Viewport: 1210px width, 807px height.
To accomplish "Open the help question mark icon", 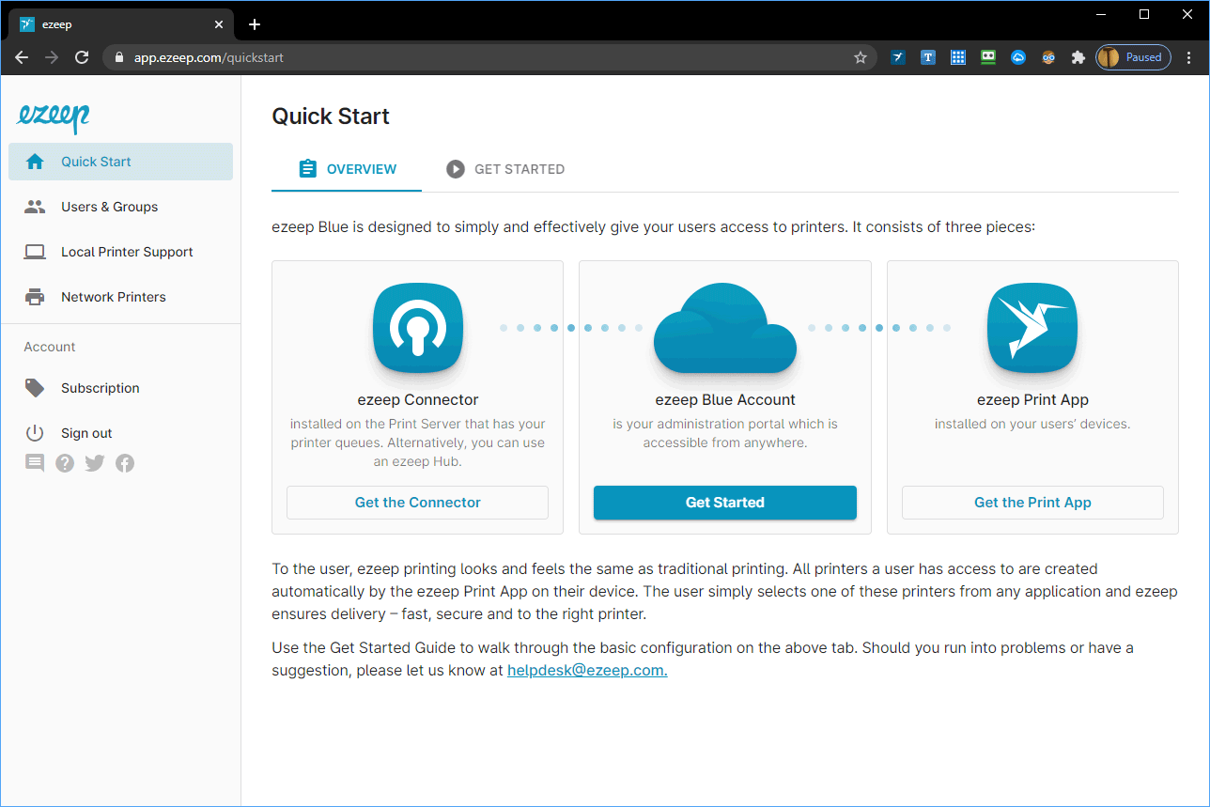I will pyautogui.click(x=65, y=462).
